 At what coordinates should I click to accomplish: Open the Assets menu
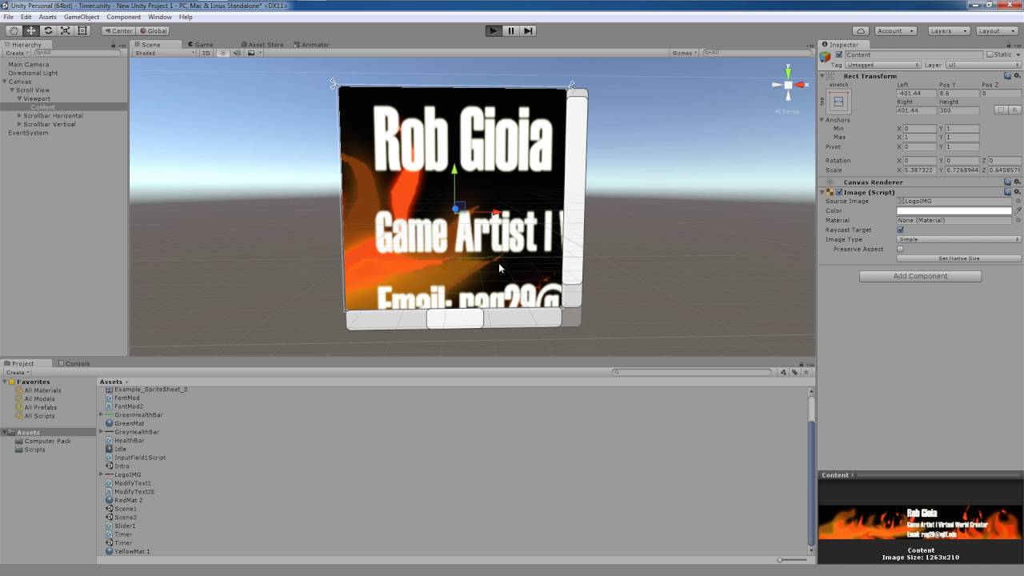(47, 17)
